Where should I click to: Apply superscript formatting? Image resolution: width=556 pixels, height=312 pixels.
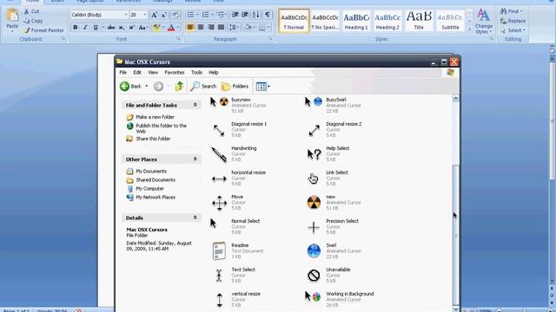[131, 27]
